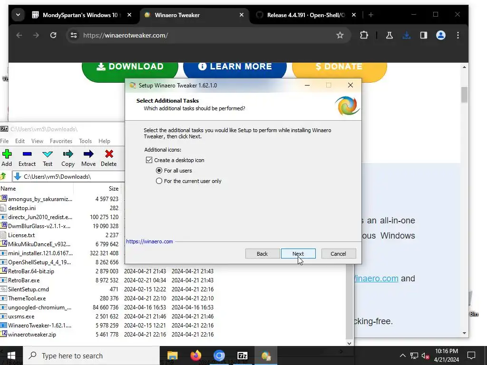This screenshot has width=487, height=365.
Task: Click the browser address bar URL
Action: tap(126, 35)
